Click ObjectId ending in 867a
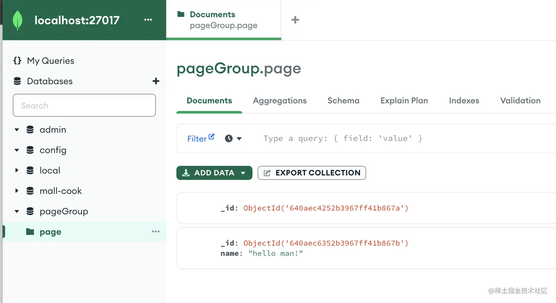556x303 pixels. [326, 208]
